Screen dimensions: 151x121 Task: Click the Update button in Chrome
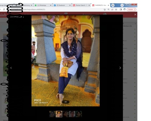pos(131,9)
